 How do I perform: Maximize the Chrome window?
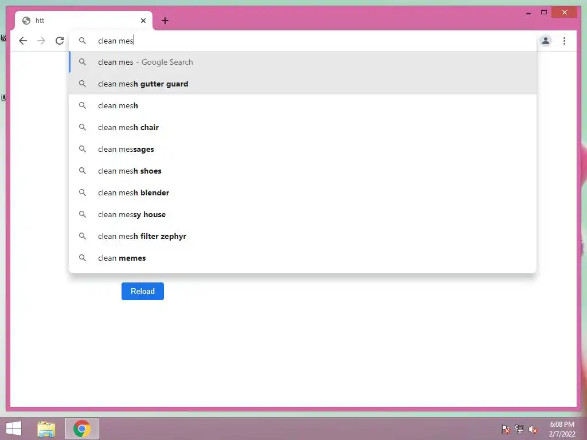(x=544, y=13)
